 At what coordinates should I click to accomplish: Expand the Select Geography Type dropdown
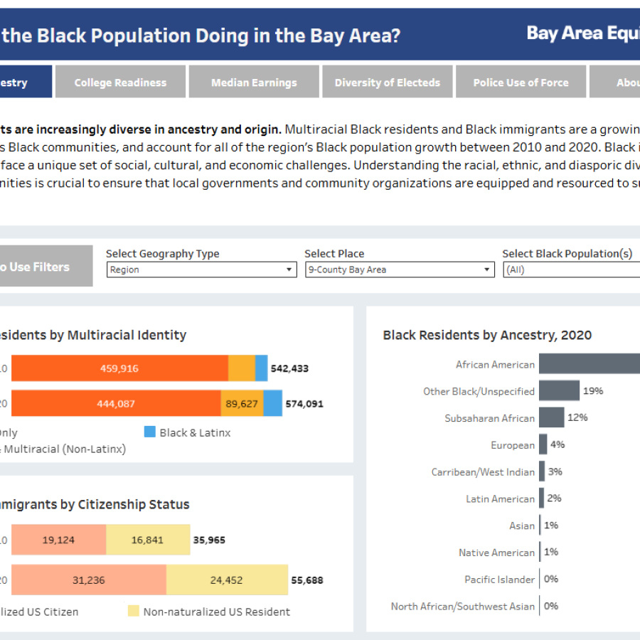pos(201,270)
